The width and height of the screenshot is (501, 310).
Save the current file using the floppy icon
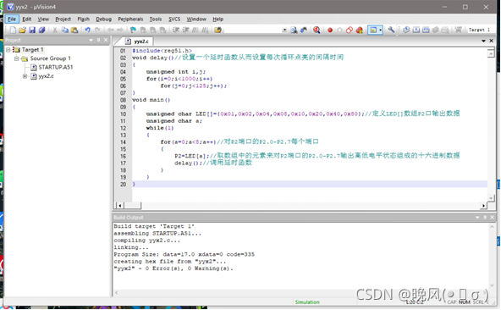[x=32, y=30]
